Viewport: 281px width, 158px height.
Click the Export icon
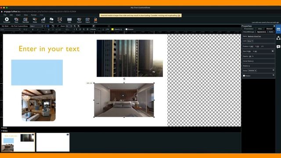point(88,20)
